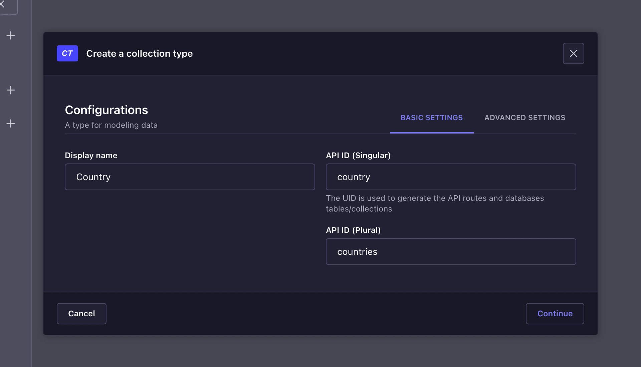Click the middle plus icon in sidebar
The image size is (641, 367).
pos(11,90)
